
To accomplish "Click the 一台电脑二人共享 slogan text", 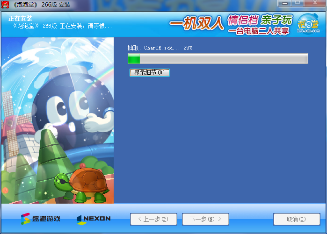I will (259, 31).
